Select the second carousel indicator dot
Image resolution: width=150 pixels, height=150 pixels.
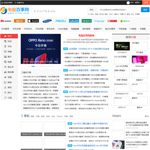pos(33,66)
